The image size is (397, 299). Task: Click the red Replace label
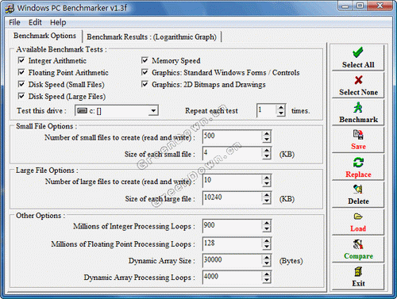point(358,174)
